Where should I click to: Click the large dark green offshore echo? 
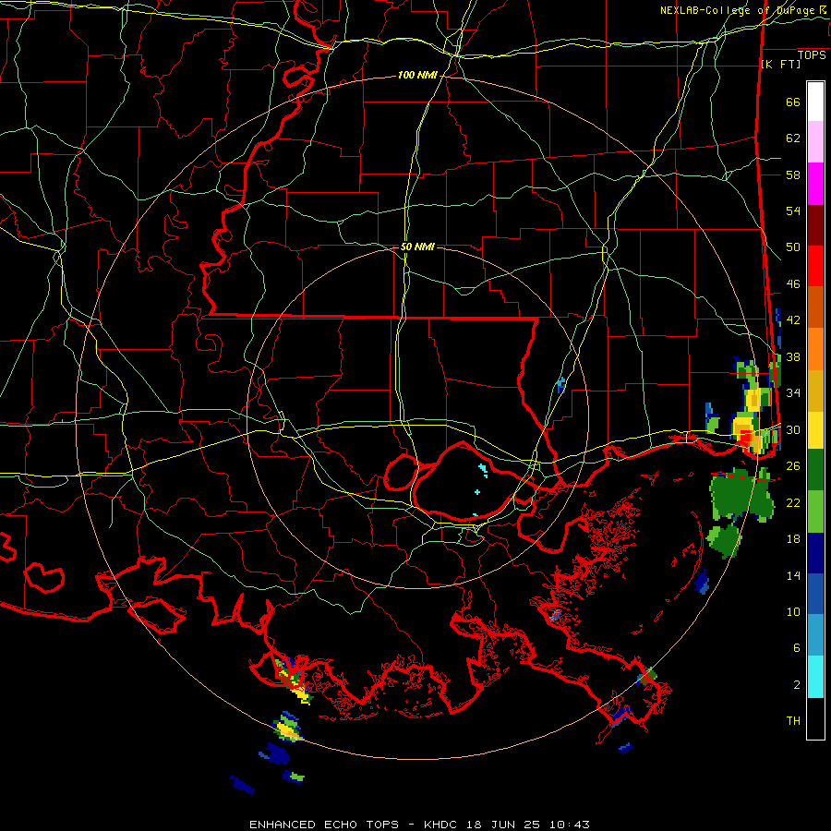point(740,496)
